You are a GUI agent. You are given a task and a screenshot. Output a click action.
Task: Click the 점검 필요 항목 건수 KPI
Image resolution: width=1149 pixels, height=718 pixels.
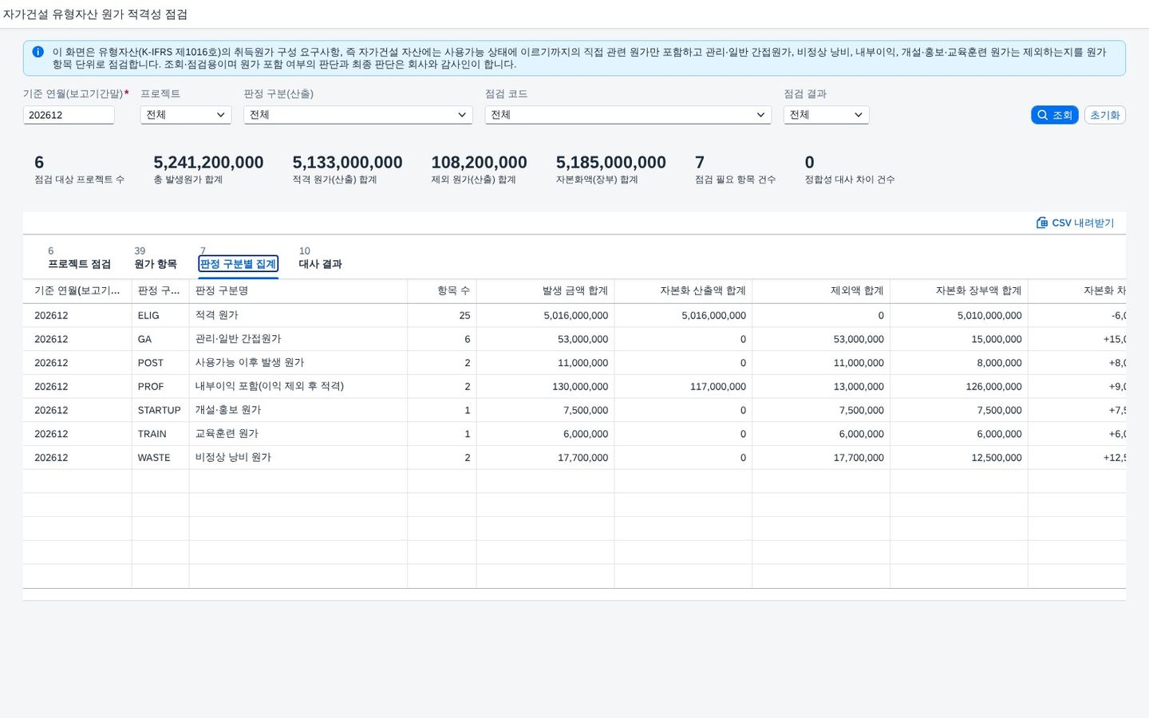click(x=735, y=168)
